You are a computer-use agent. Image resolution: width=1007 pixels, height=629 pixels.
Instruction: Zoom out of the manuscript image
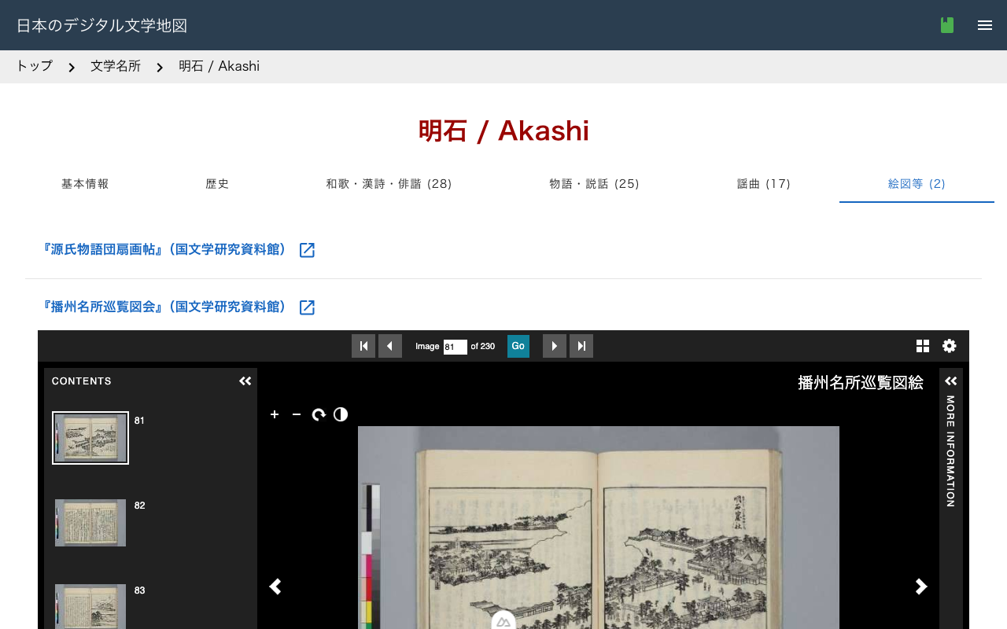pos(296,414)
